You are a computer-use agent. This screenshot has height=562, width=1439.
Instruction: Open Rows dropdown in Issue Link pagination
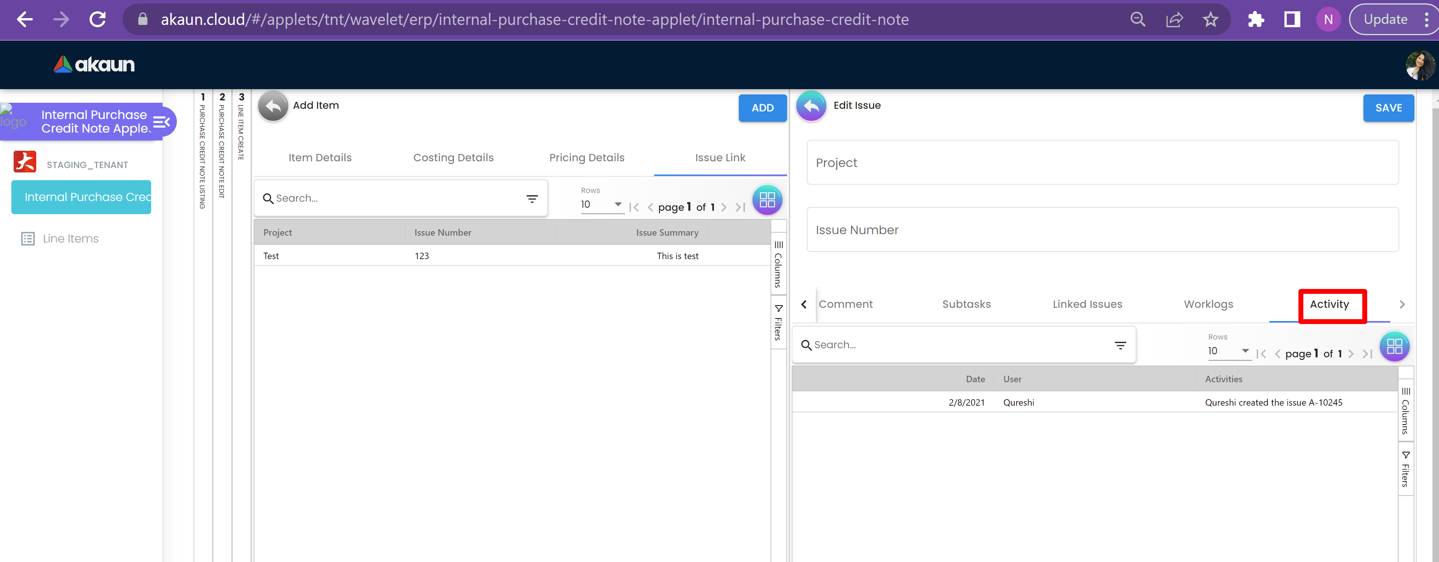(601, 204)
